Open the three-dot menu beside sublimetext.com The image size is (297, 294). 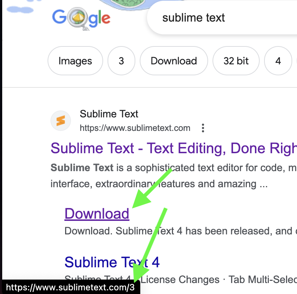[203, 128]
